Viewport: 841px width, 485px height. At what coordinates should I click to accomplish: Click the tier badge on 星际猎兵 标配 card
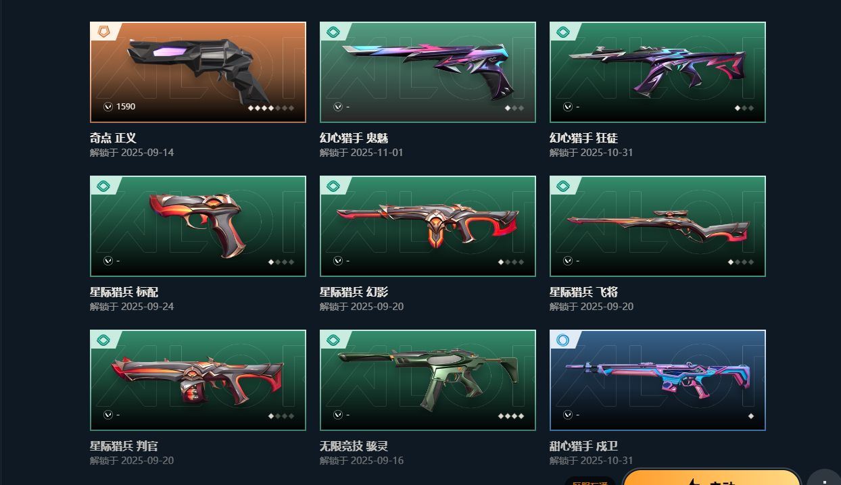pos(103,186)
